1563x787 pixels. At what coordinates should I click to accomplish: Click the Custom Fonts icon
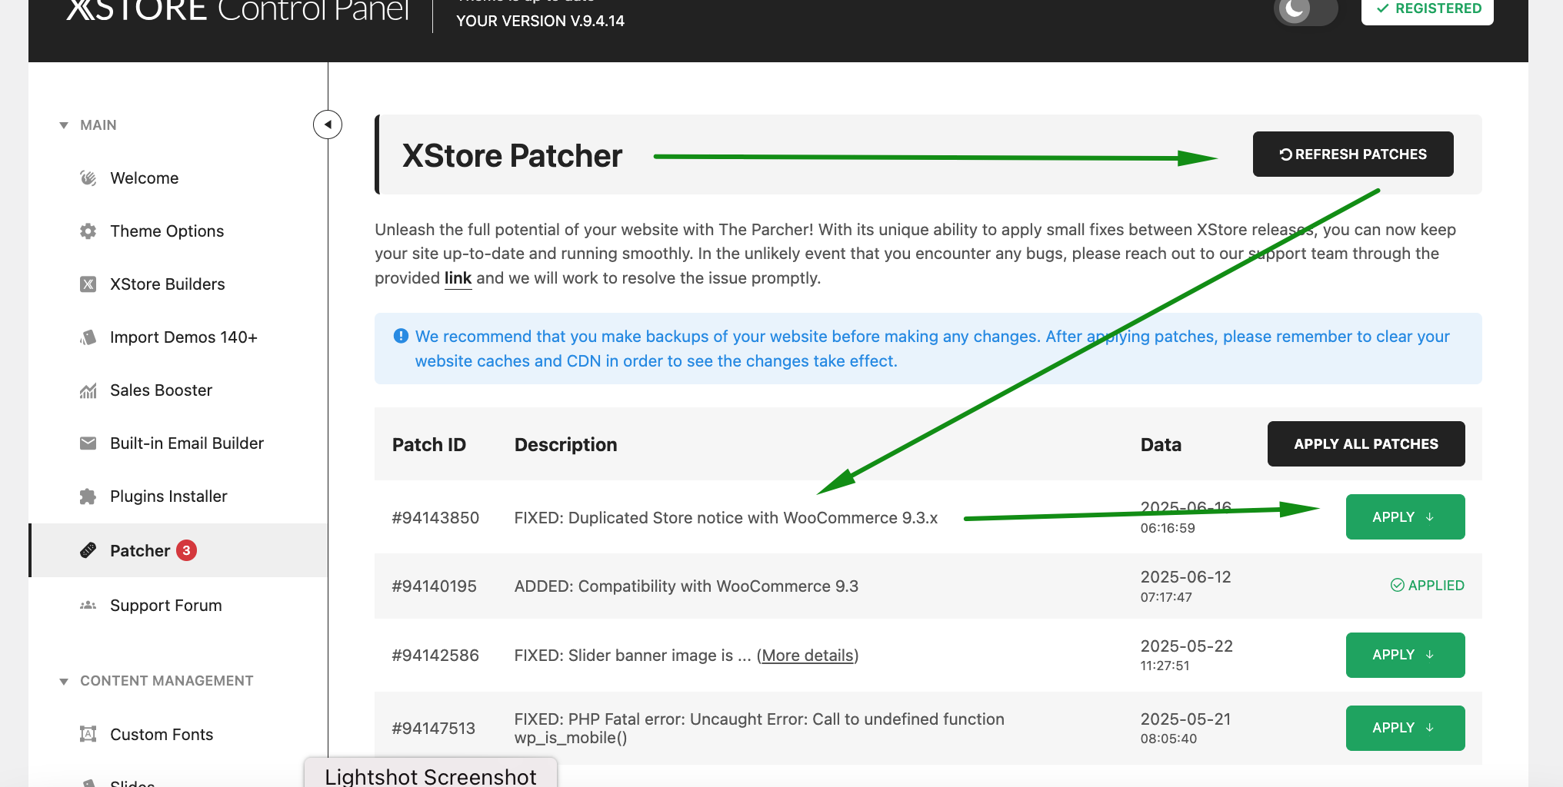click(88, 734)
